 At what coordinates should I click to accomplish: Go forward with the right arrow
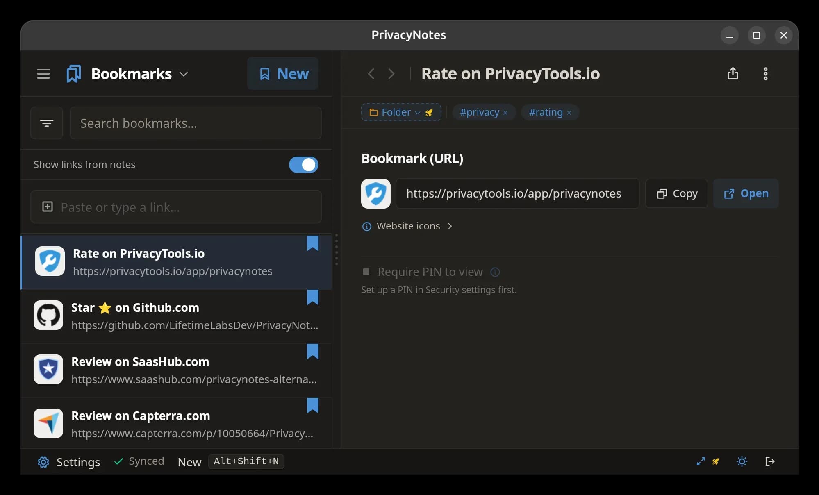[x=391, y=74]
